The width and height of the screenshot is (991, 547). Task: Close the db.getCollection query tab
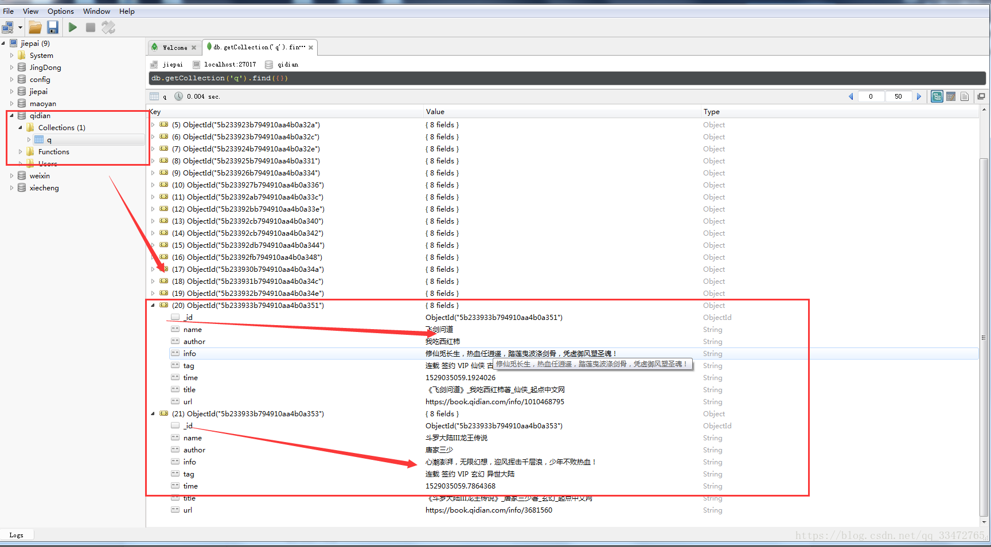pyautogui.click(x=311, y=48)
